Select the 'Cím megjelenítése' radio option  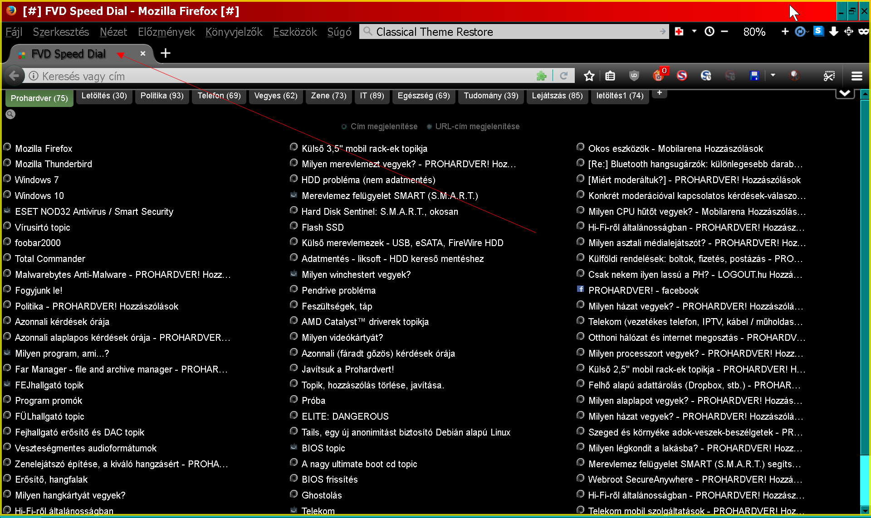click(x=344, y=127)
